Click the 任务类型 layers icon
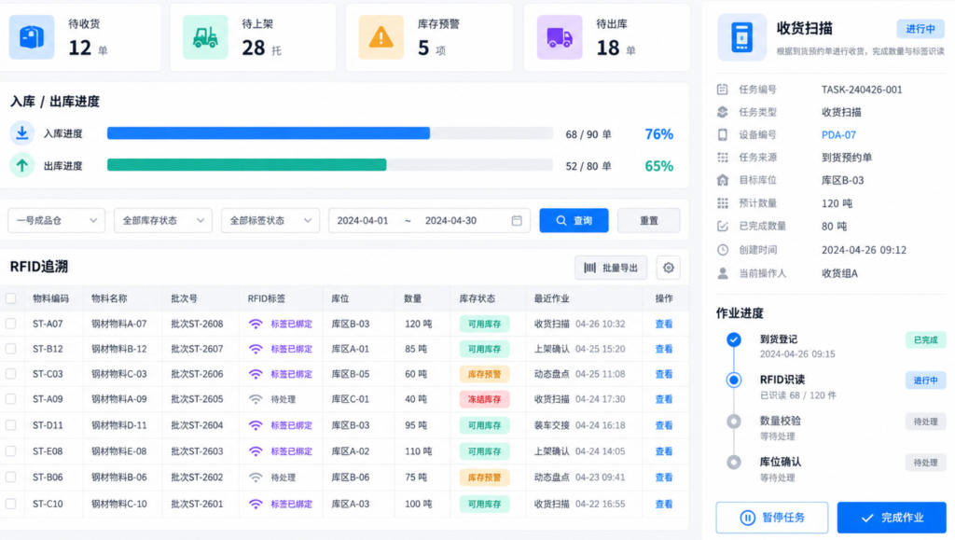955x540 pixels. click(x=723, y=112)
